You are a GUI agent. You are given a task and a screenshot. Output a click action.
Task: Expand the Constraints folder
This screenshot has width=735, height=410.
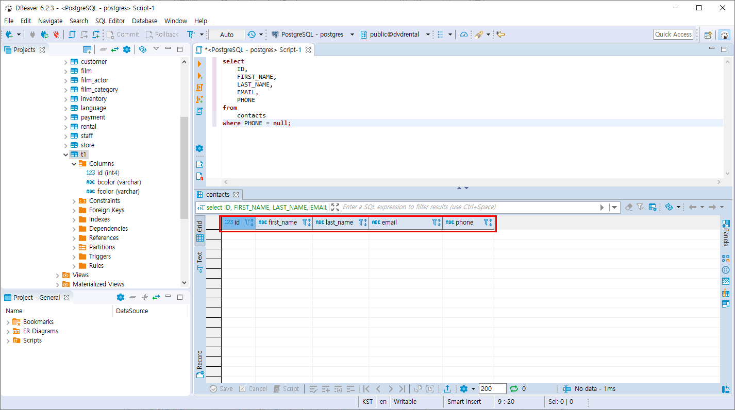tap(74, 201)
